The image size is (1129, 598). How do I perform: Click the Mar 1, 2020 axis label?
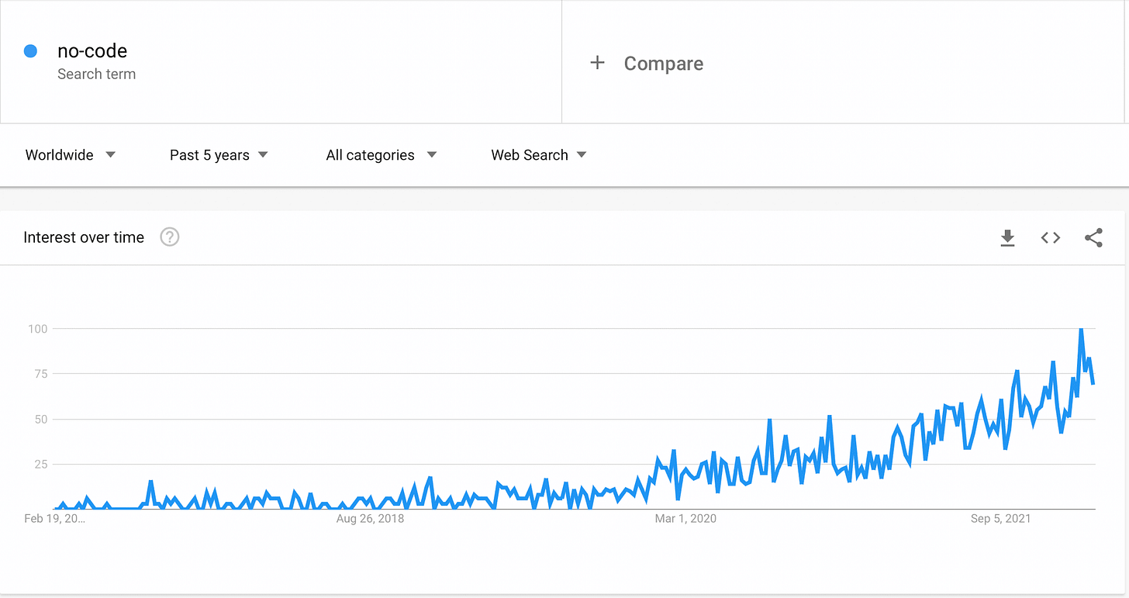point(685,518)
